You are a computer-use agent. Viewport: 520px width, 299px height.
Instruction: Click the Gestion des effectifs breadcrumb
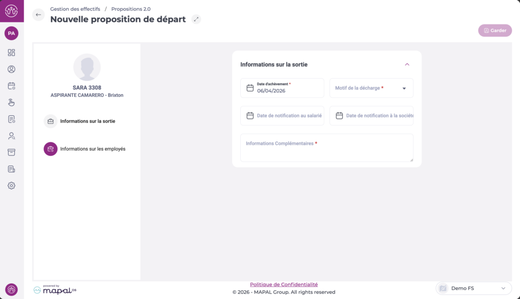(x=75, y=9)
